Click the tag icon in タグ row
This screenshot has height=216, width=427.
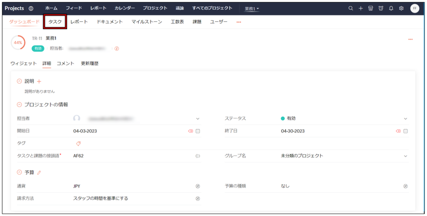(78, 143)
